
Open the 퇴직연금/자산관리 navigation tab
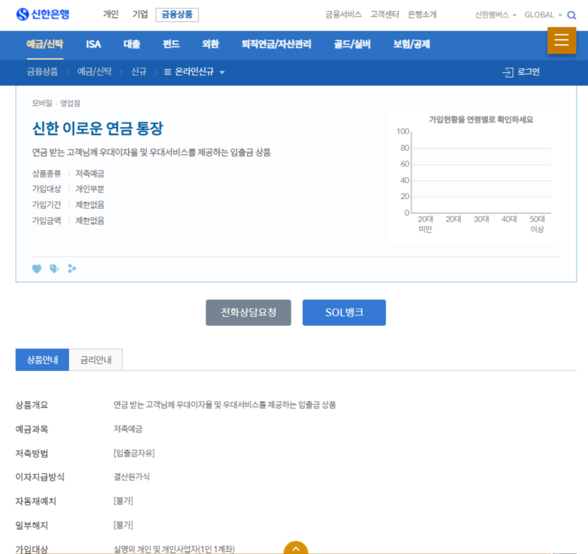click(276, 45)
